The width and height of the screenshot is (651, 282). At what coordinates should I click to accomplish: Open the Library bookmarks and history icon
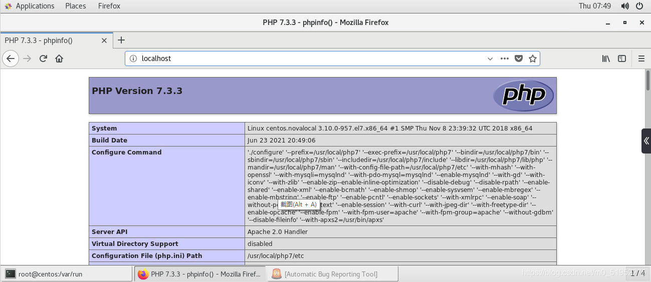coord(606,58)
